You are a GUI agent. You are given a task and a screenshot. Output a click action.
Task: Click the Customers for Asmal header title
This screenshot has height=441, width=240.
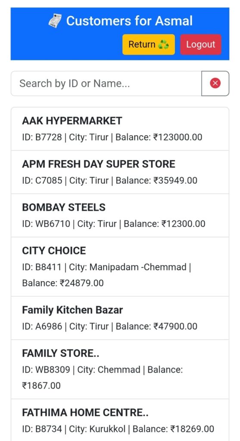point(129,21)
